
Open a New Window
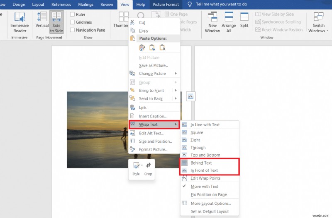(x=212, y=22)
